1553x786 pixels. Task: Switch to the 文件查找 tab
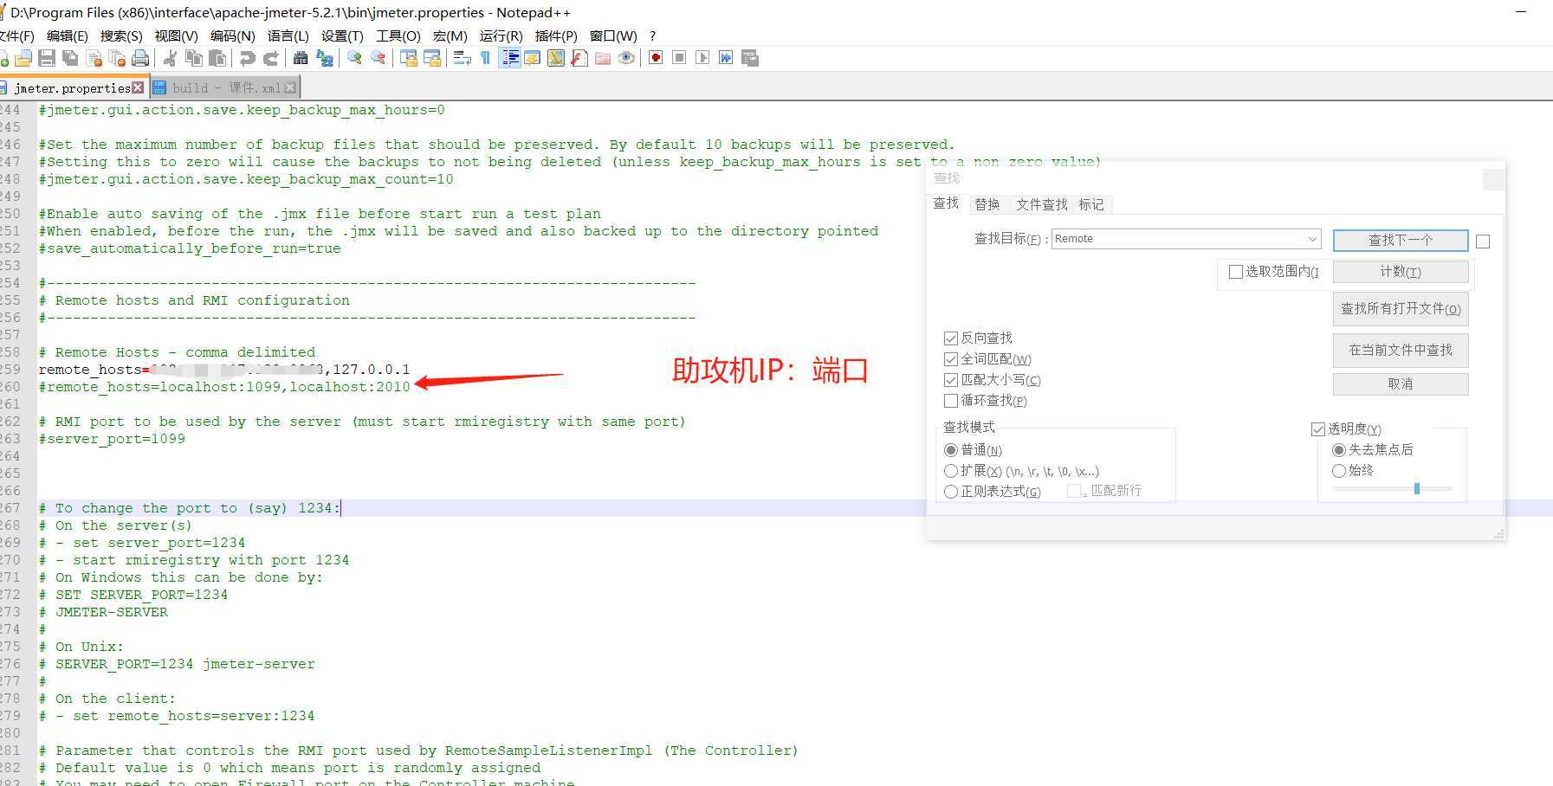[1042, 204]
